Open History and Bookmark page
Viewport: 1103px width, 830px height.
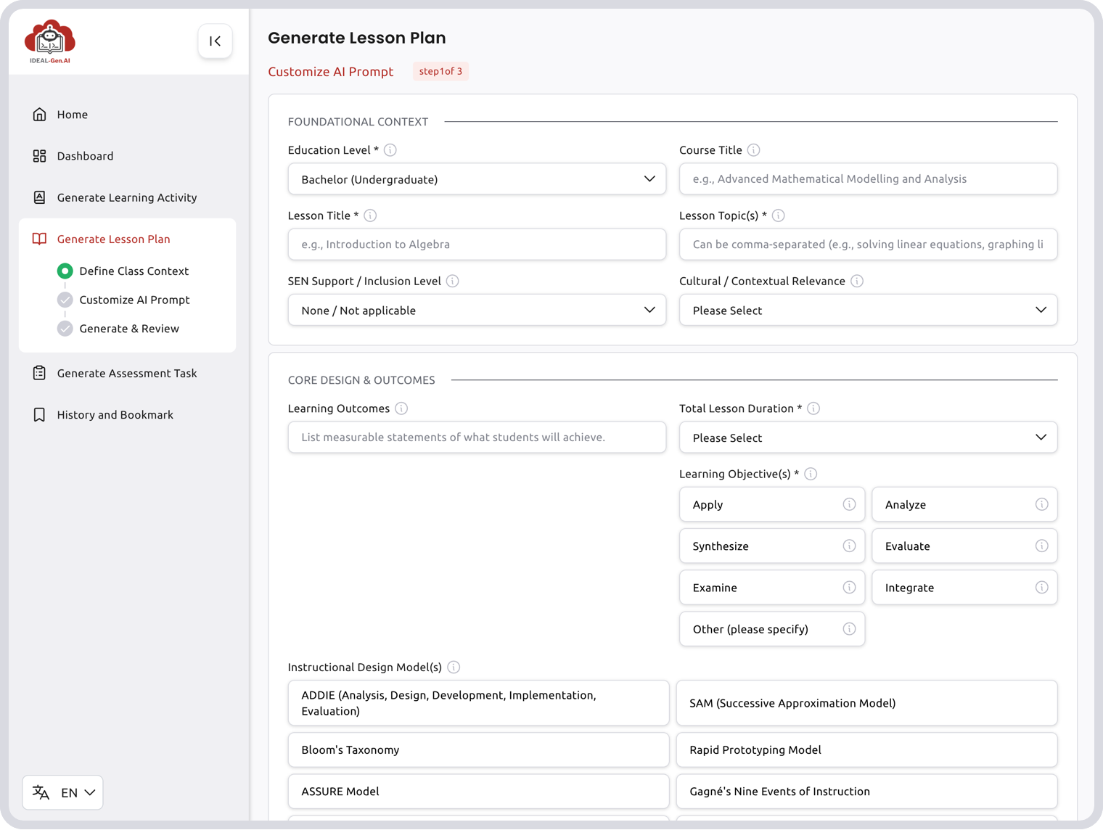coord(127,414)
